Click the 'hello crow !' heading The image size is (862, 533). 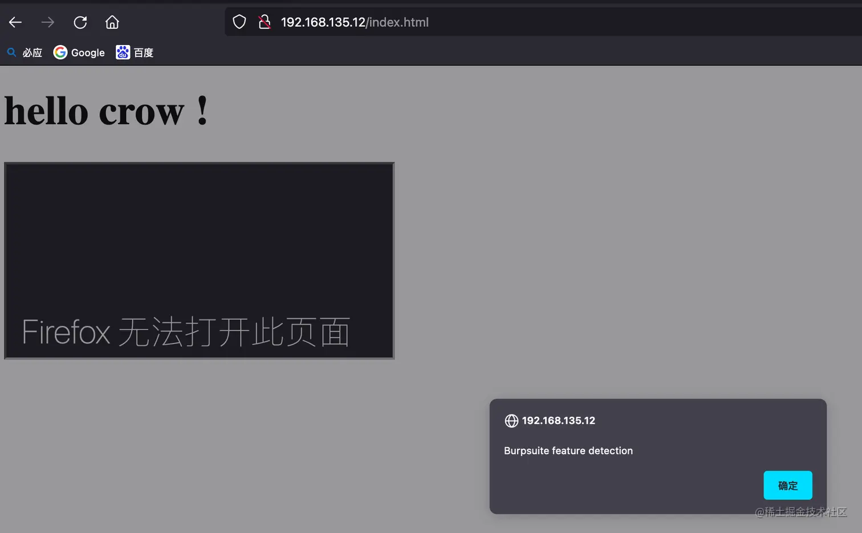[107, 110]
